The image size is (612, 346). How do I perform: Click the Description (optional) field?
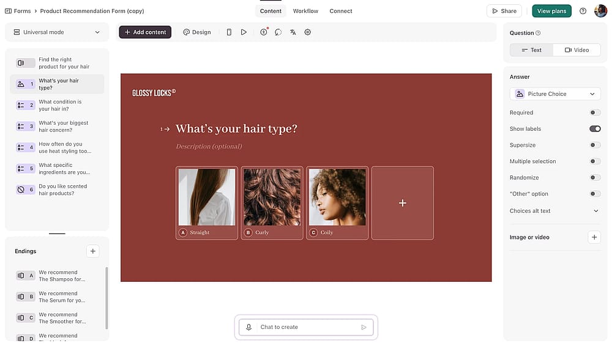(209, 146)
